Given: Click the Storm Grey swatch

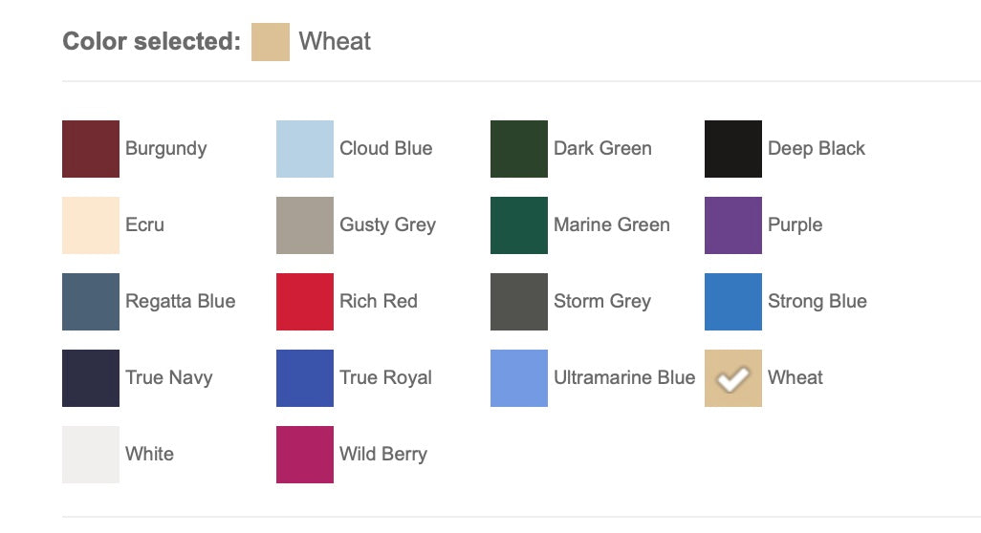Looking at the screenshot, I should pos(519,302).
